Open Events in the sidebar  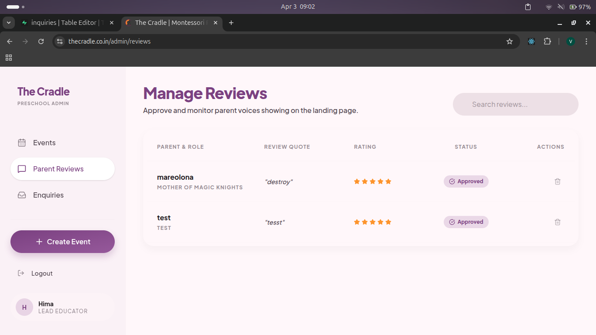coord(44,143)
